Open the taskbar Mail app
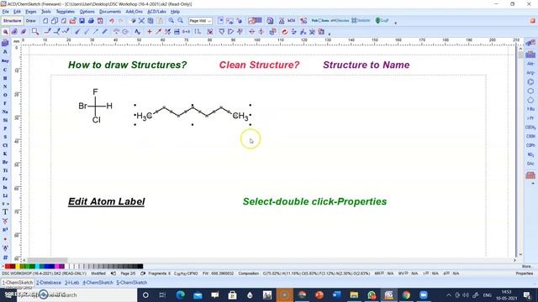This screenshot has height=302, width=538. (198, 294)
